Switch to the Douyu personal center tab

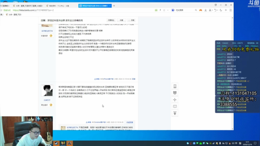pos(59,6)
